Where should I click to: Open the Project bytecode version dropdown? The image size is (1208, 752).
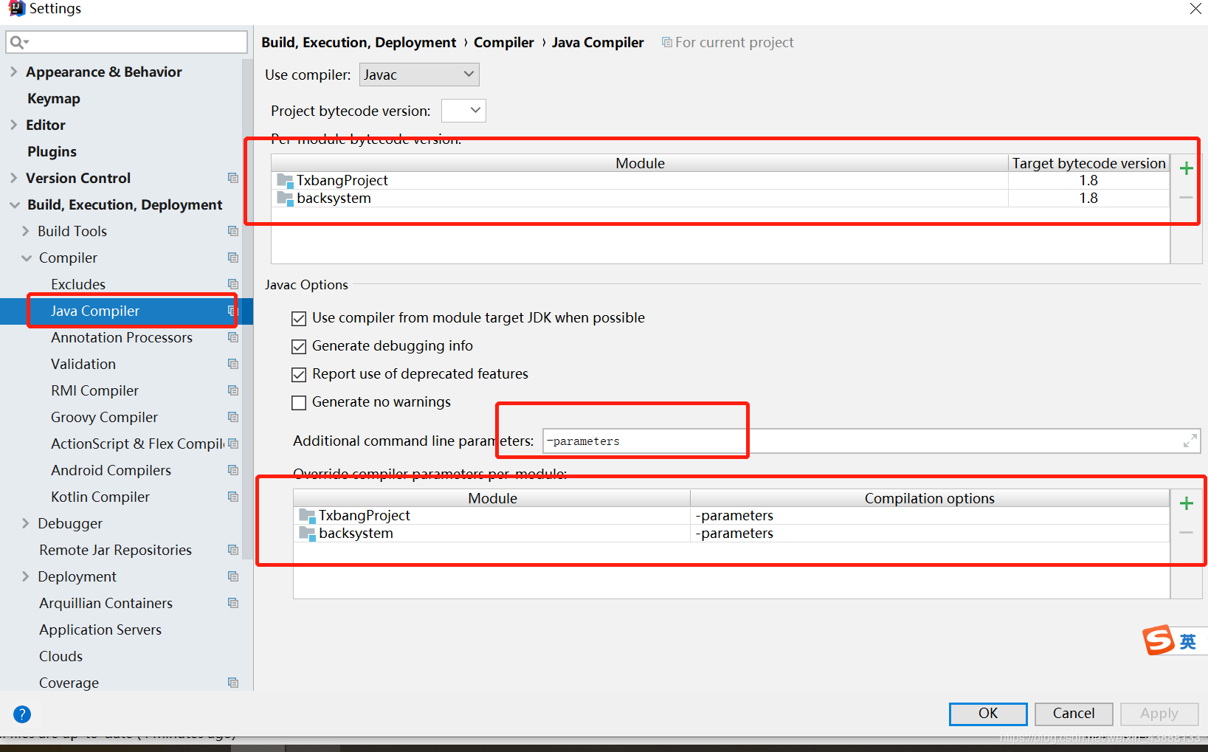pos(463,111)
